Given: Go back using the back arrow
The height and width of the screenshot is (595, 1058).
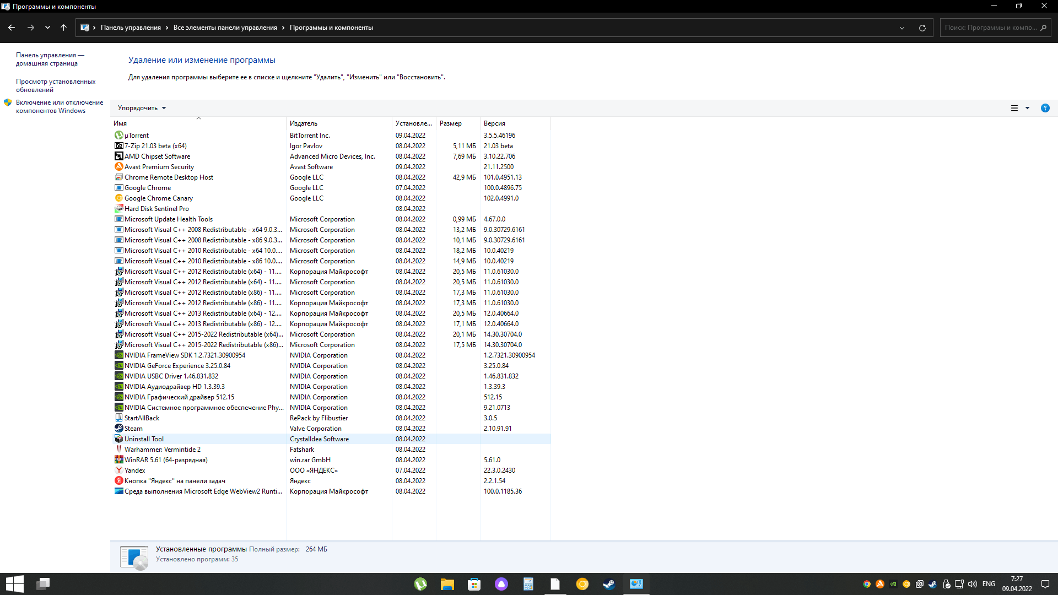Looking at the screenshot, I should pos(12,28).
